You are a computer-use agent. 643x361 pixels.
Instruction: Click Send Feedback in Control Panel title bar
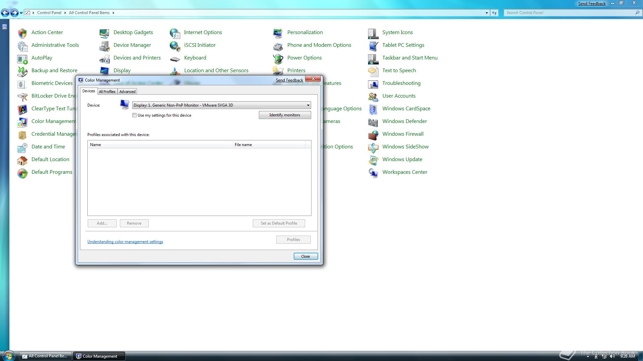pos(592,4)
